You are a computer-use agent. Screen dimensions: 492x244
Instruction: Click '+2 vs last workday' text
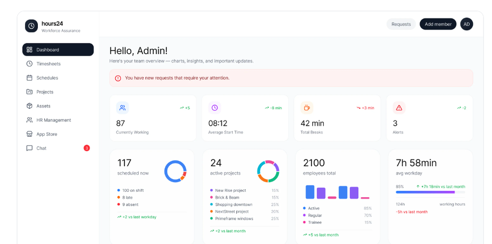tap(139, 217)
